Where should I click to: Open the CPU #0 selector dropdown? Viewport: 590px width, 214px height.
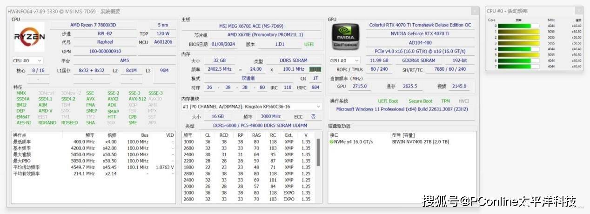pos(28,60)
